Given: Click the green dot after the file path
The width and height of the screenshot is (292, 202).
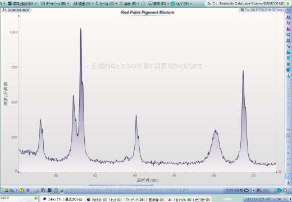Looking at the screenshot, I should (288, 3).
